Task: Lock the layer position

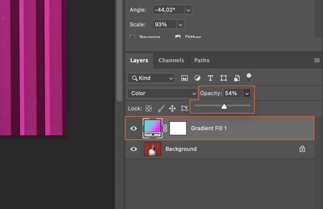Action: (x=172, y=108)
